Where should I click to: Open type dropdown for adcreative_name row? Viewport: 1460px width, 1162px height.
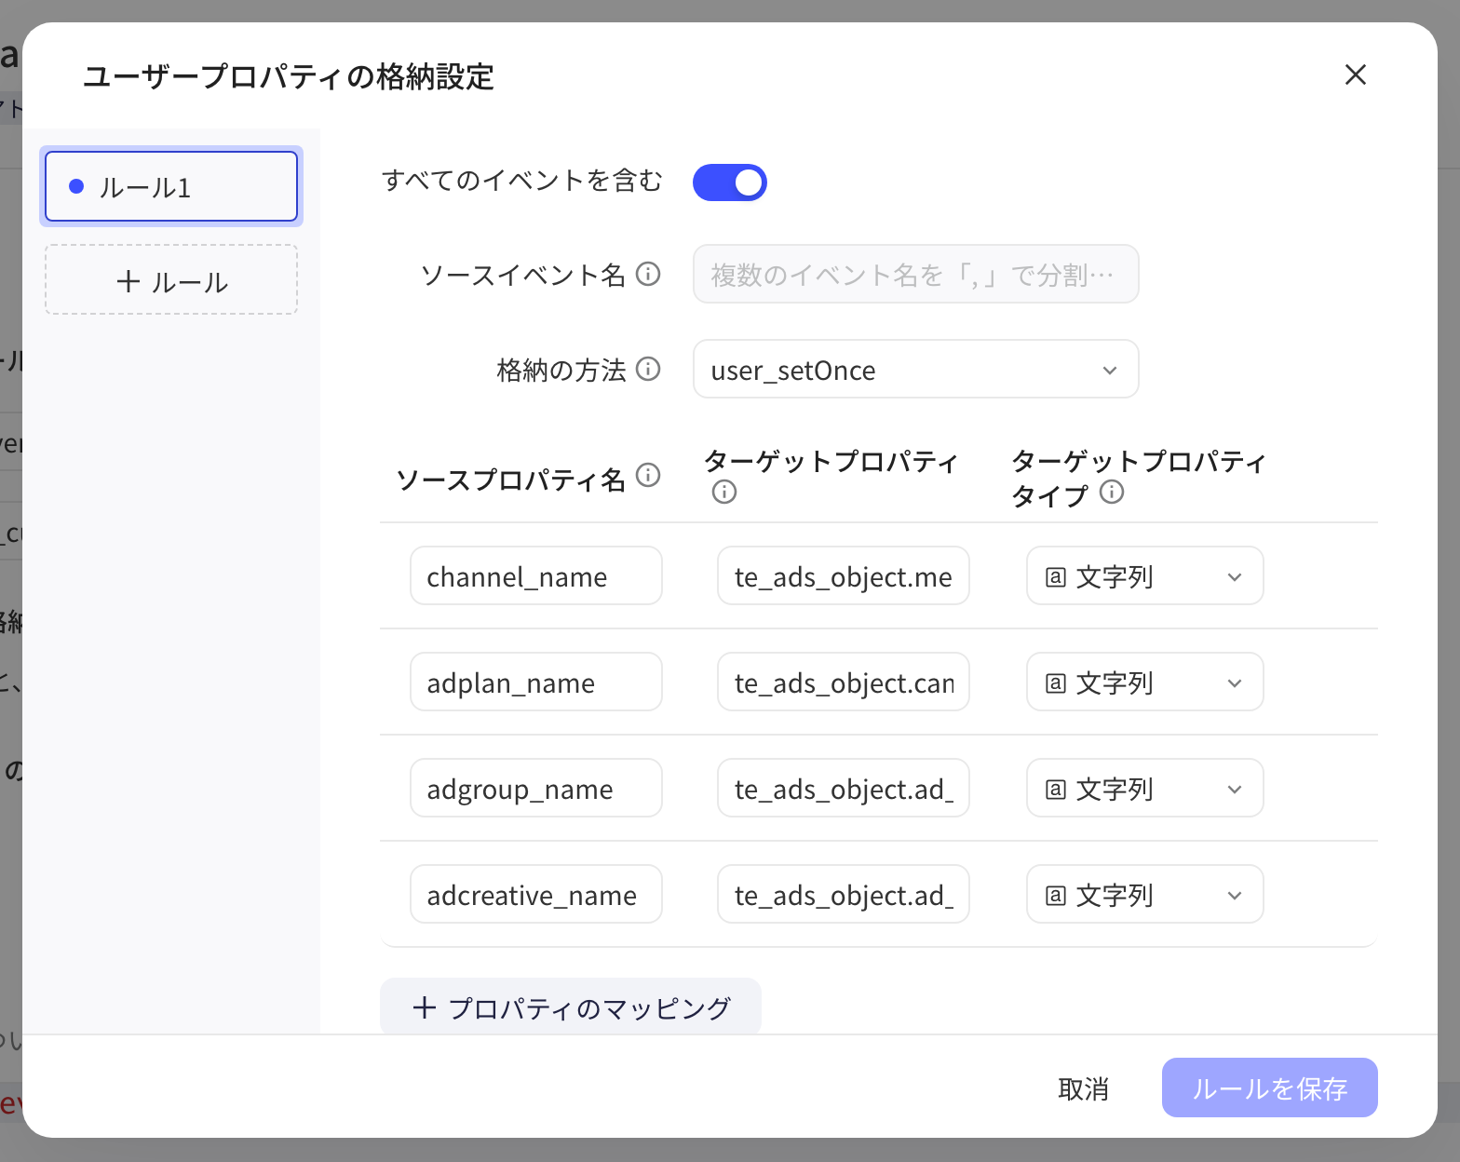[x=1145, y=894]
